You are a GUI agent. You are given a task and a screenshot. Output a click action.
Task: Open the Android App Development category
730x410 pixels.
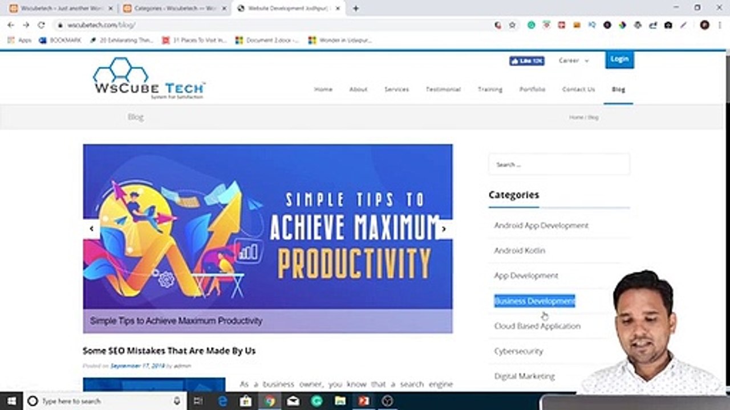541,225
